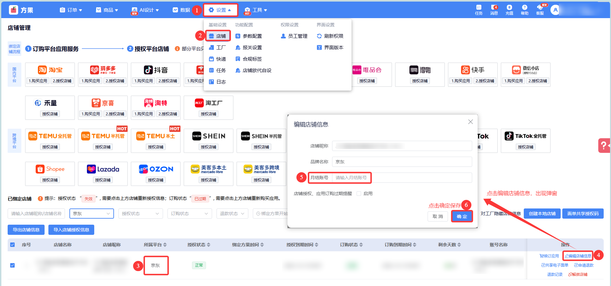Click the OZON platform logo
Image resolution: width=611 pixels, height=286 pixels.
[x=156, y=169]
